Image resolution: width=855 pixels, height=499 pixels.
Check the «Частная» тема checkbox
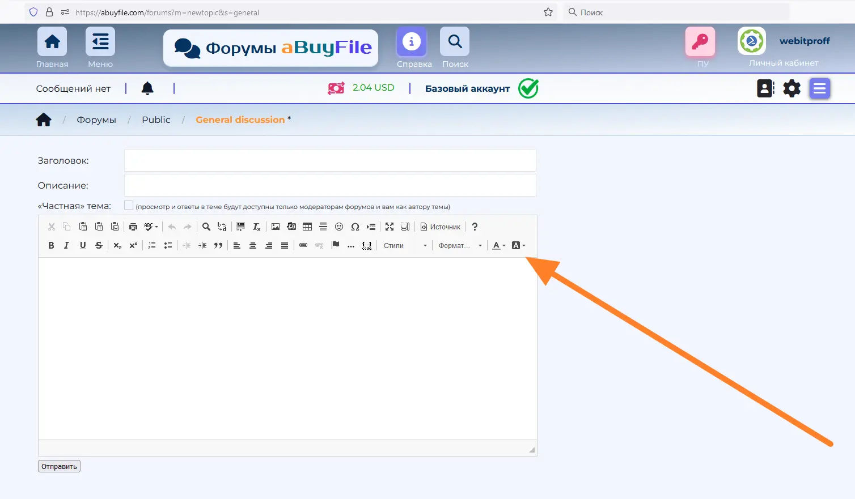[x=129, y=205]
